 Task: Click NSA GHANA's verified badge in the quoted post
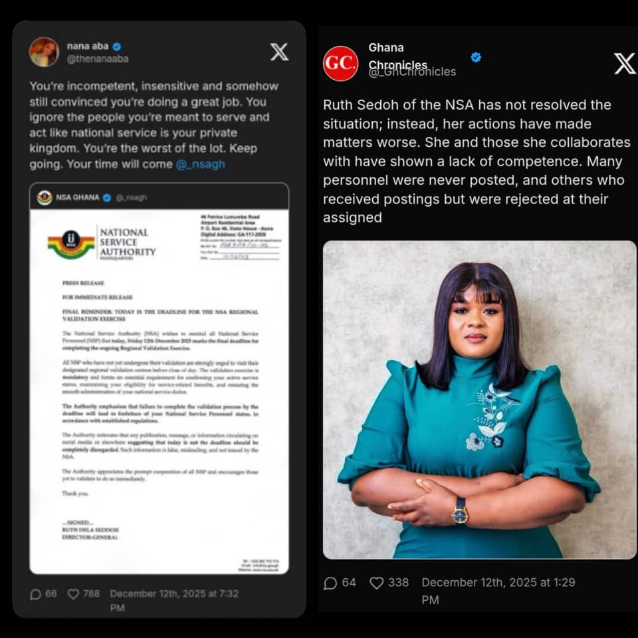pos(107,198)
